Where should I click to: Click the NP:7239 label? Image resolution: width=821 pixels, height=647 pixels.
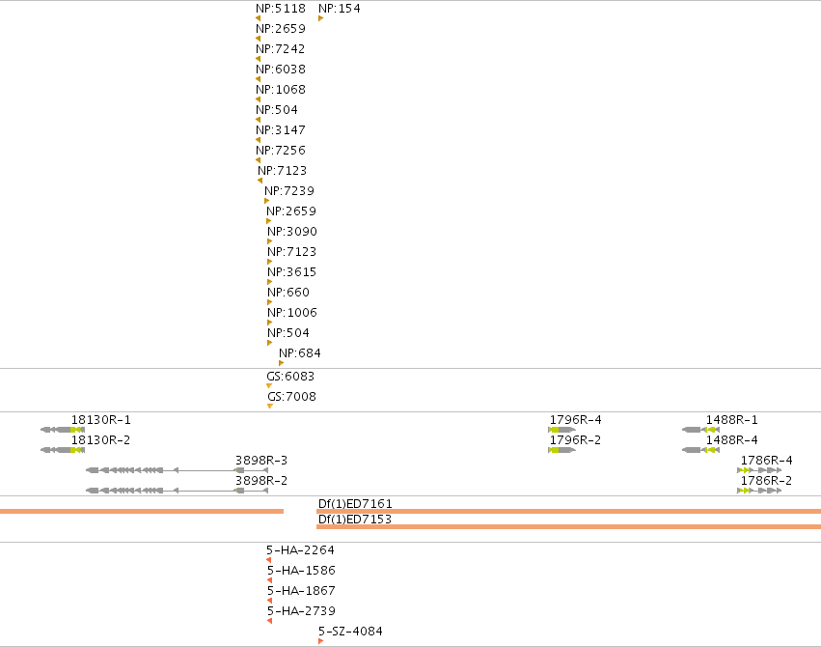[x=289, y=190]
